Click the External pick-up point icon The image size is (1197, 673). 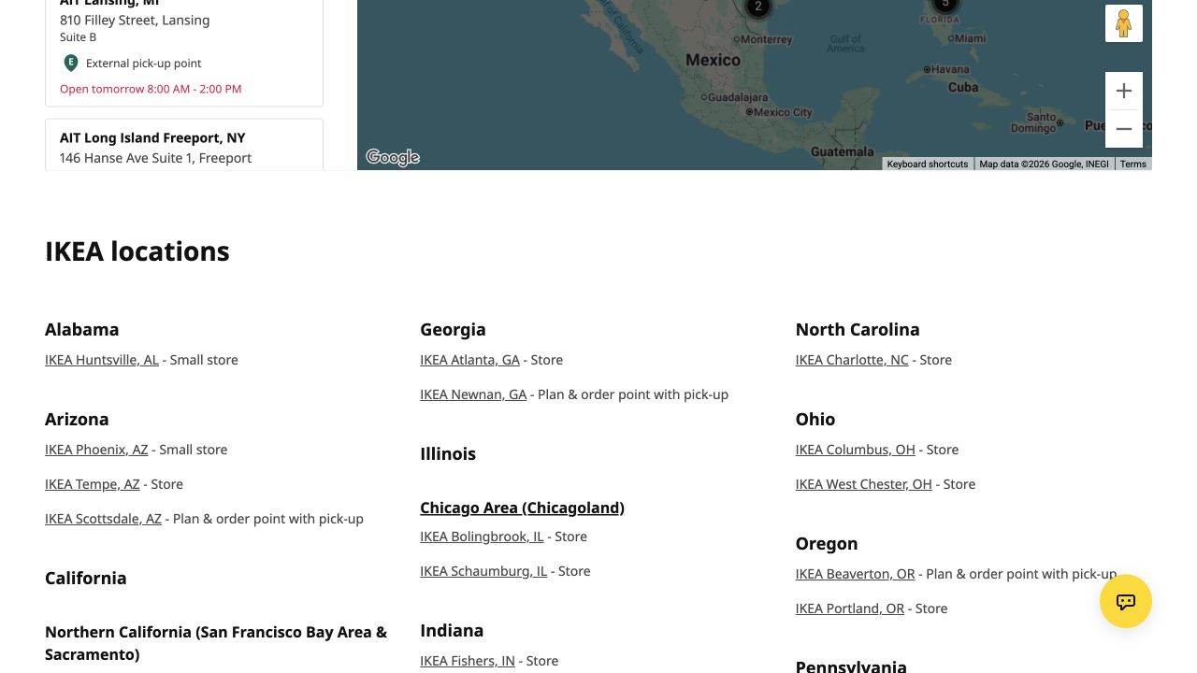(x=70, y=63)
